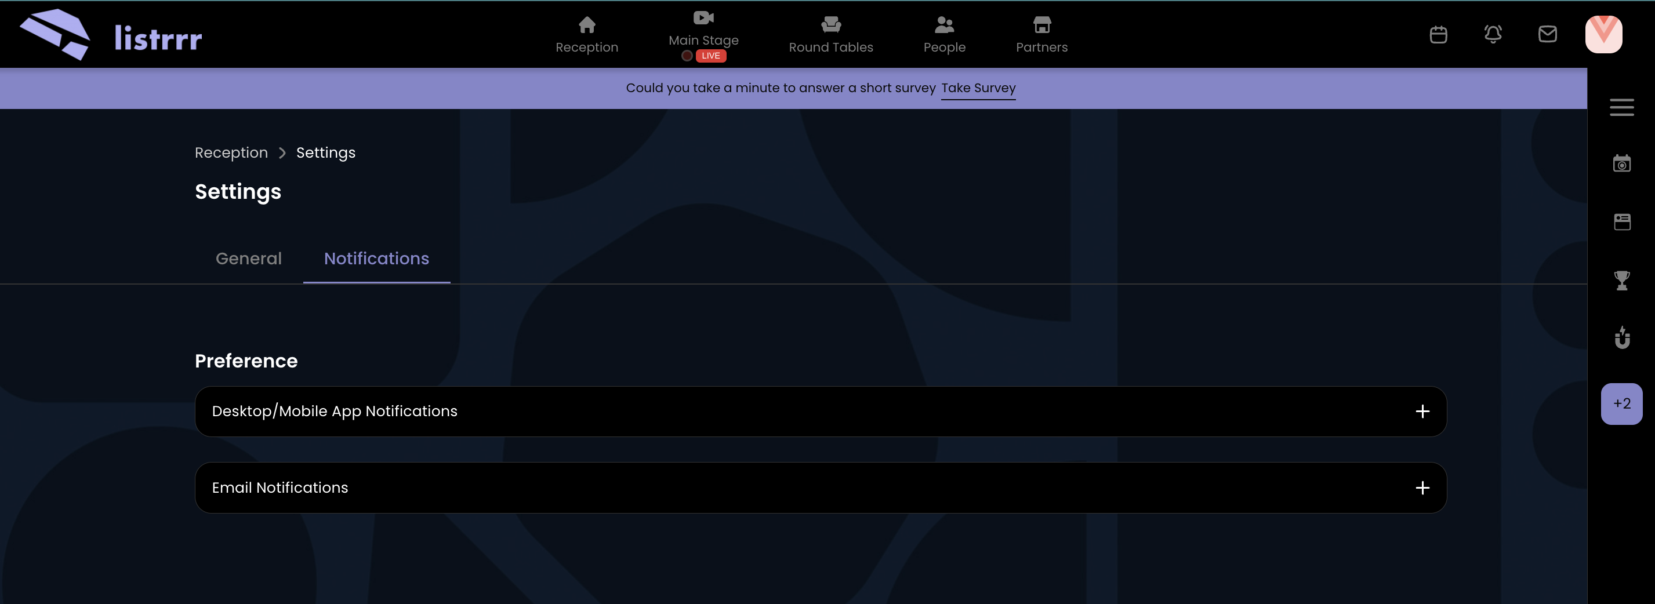Open the calendar icon in header
1655x604 pixels.
(1438, 34)
